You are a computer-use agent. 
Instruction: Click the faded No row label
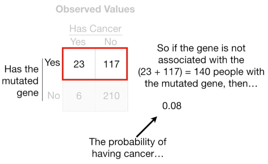click(54, 96)
